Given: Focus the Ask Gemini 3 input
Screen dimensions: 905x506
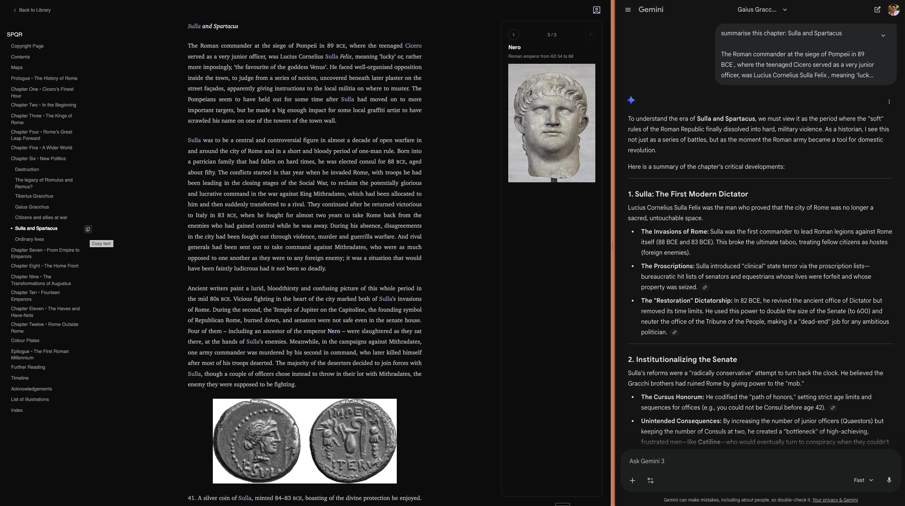Looking at the screenshot, I should (761, 461).
